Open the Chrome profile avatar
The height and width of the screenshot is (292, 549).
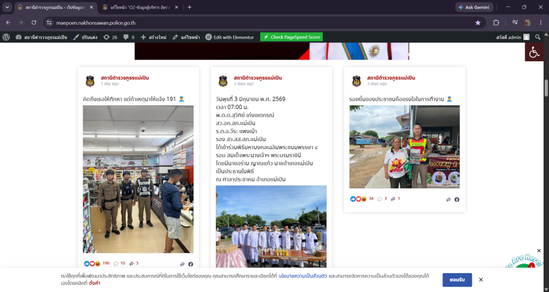click(528, 23)
